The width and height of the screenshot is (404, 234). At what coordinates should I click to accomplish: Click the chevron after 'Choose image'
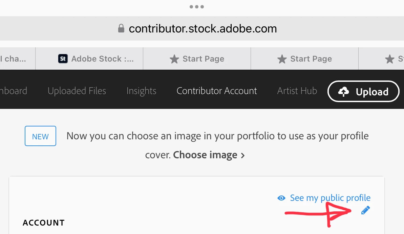pyautogui.click(x=242, y=156)
